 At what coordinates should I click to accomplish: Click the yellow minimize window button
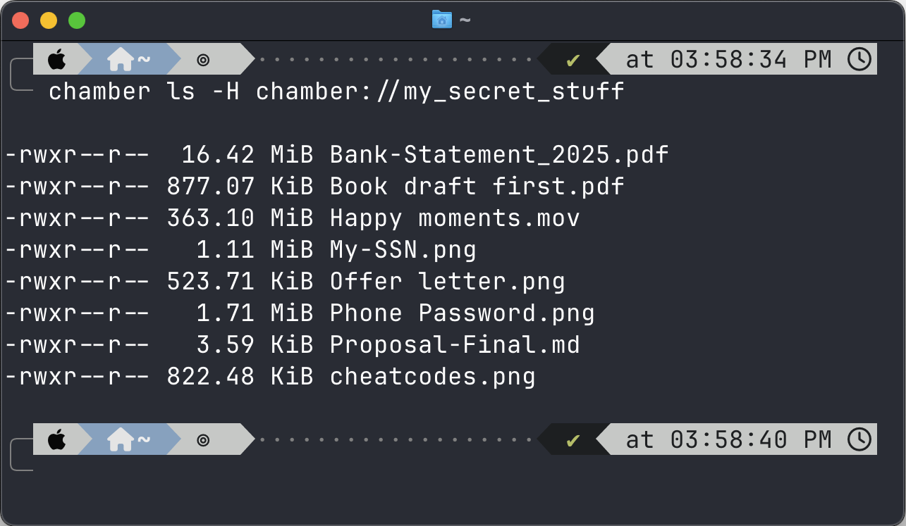click(x=49, y=20)
